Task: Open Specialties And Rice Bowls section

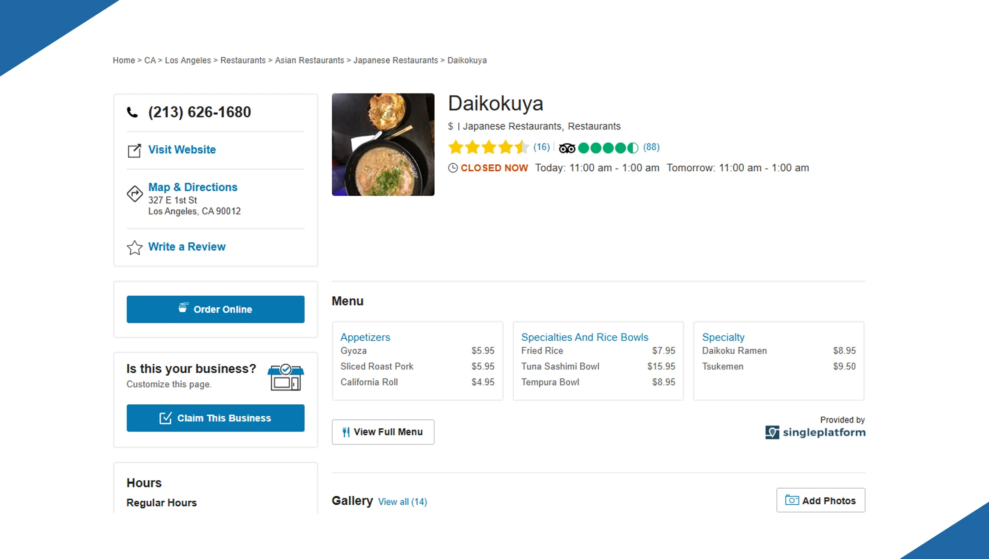Action: pos(585,337)
